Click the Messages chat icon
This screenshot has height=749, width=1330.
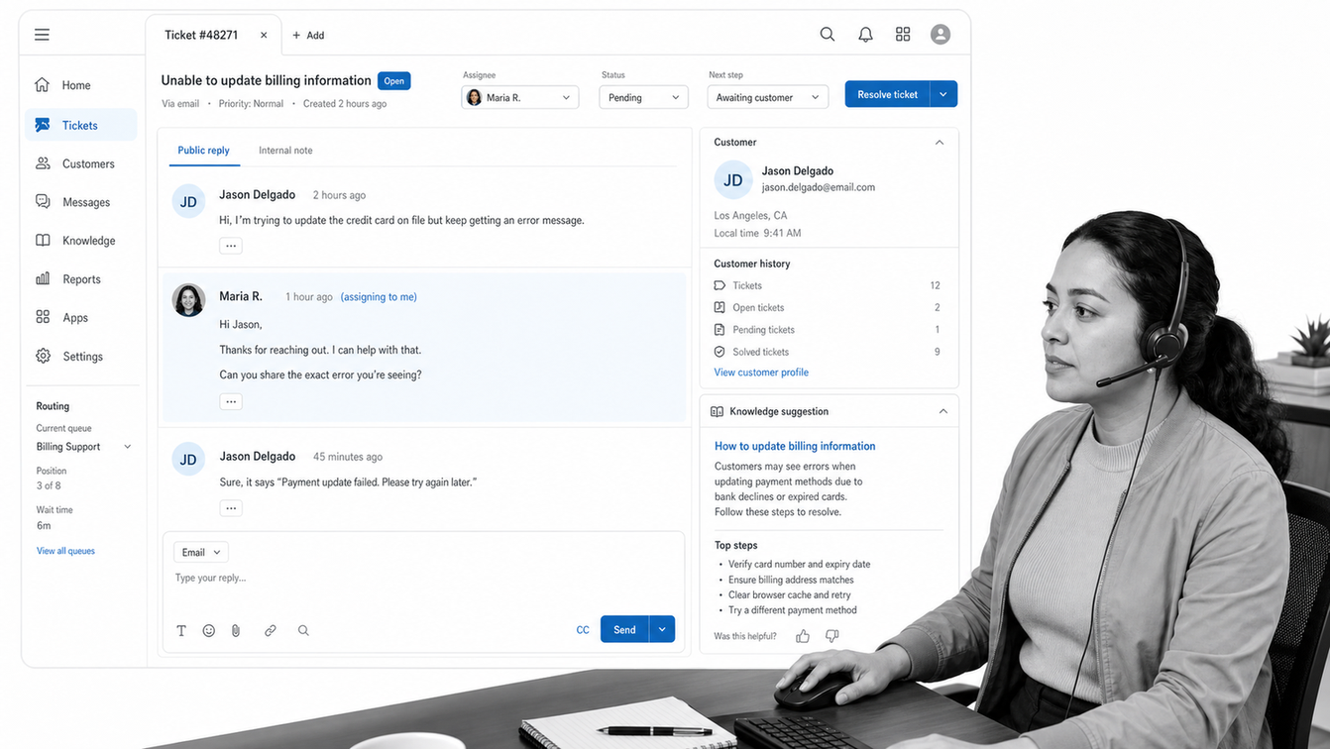tap(43, 202)
